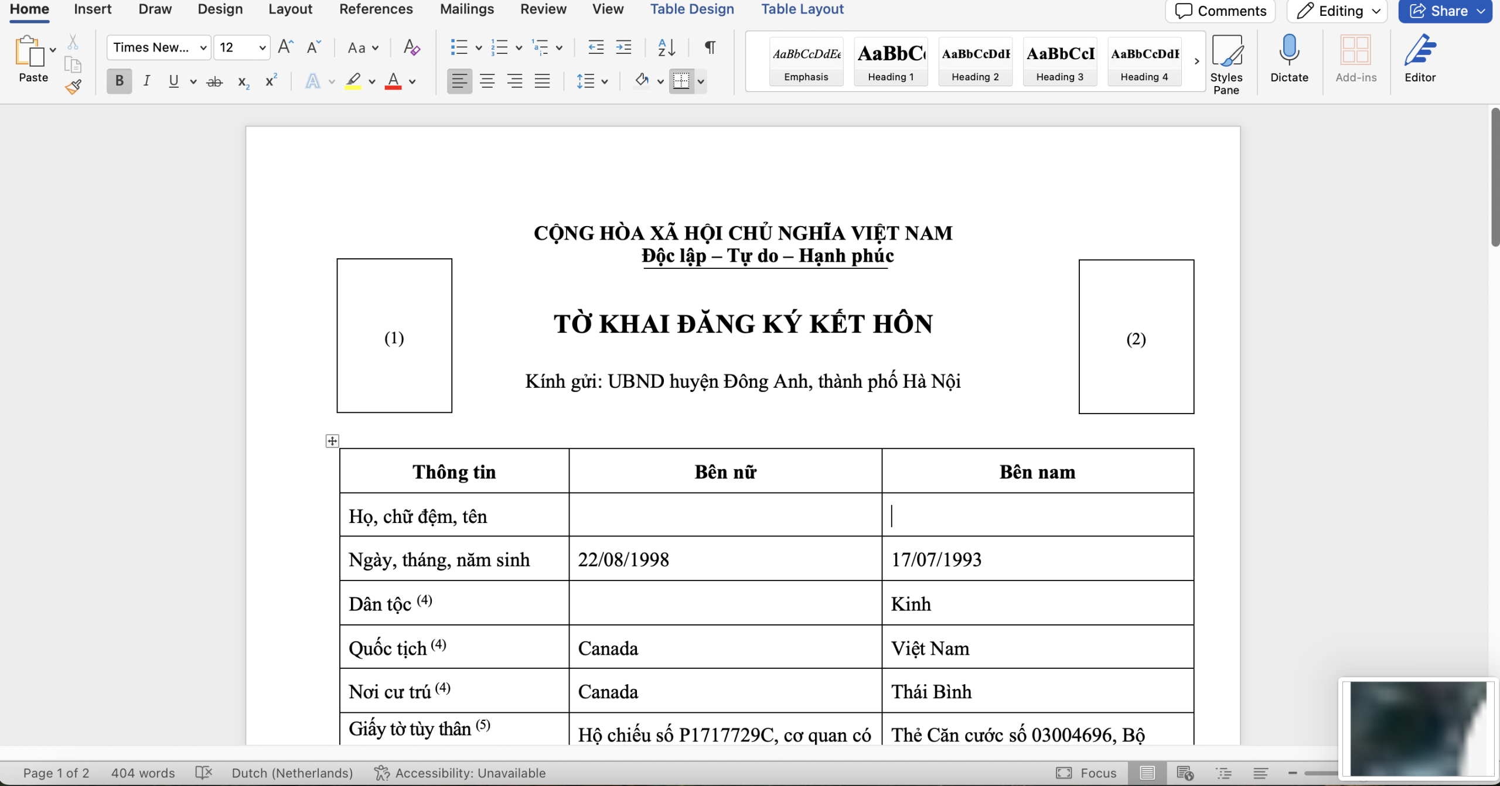Viewport: 1500px width, 786px height.
Task: Click the bulleted list icon
Action: [459, 47]
